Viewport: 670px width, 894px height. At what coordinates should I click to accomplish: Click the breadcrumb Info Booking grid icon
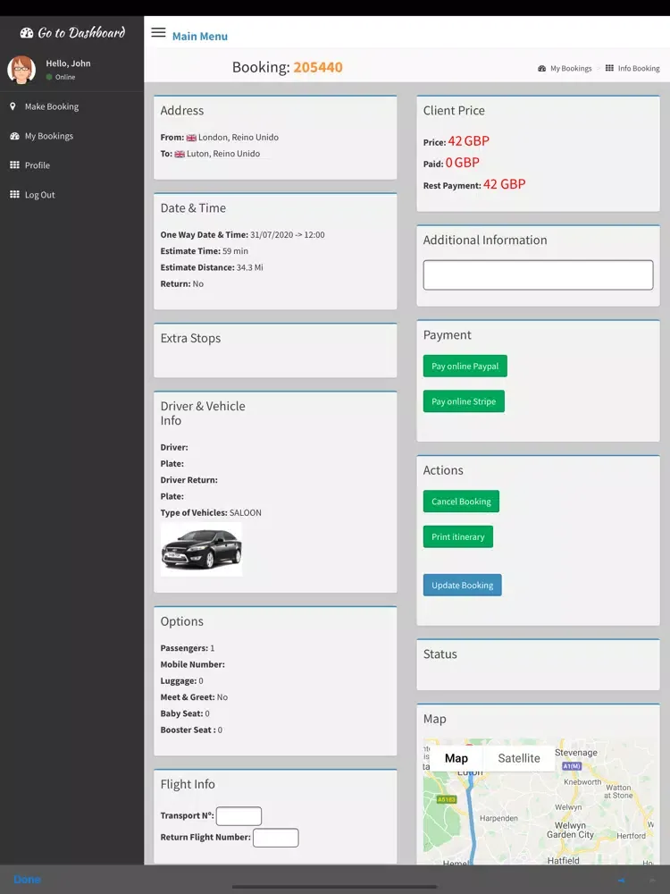609,69
